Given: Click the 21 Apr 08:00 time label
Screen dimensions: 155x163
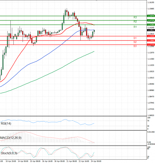Looking at the screenshot, I should [x=72, y=161].
